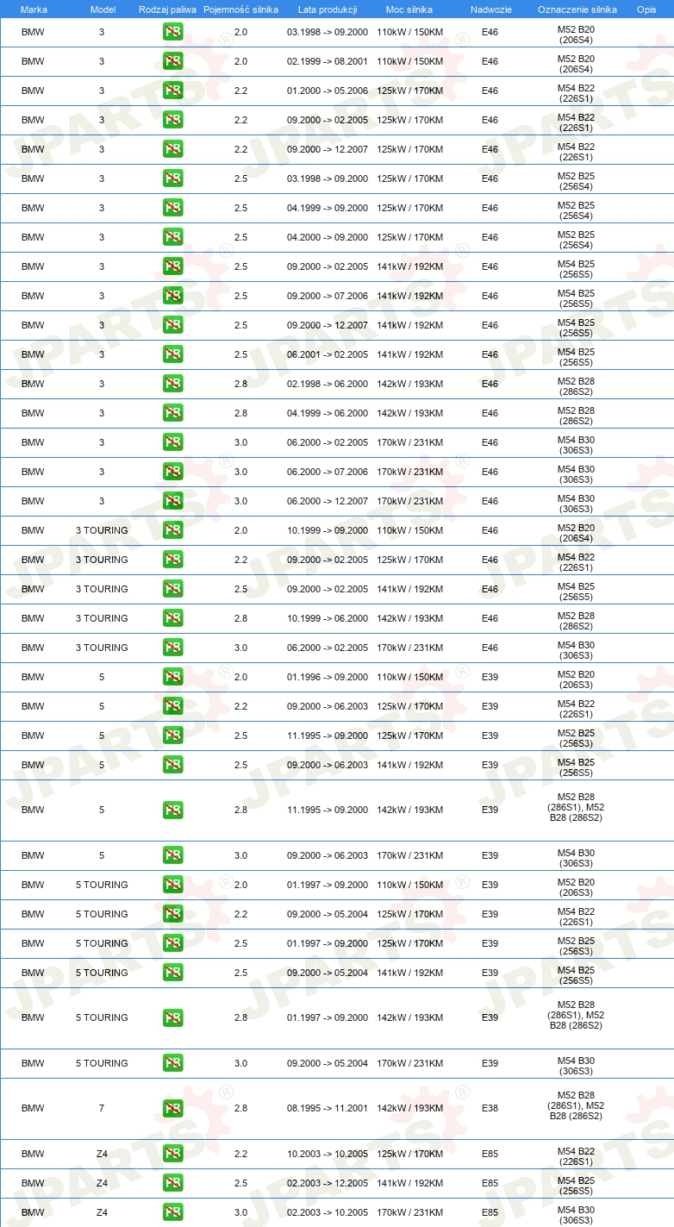Click petrol icon for 5 TOURING 2.0
Viewport: 674px width, 1227px height.
pyautogui.click(x=172, y=885)
